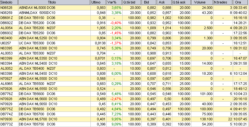The image size is (249, 127).
Task: Click the -1,45% variation value
Action: click(x=116, y=33)
